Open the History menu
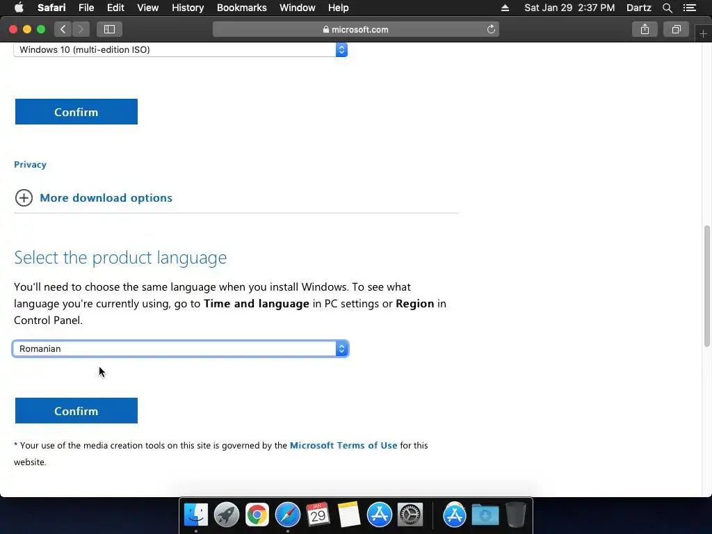The width and height of the screenshot is (712, 534). click(188, 8)
